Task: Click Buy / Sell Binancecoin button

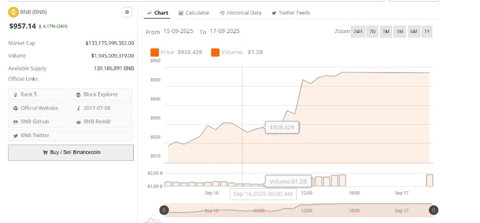Action: click(x=71, y=152)
